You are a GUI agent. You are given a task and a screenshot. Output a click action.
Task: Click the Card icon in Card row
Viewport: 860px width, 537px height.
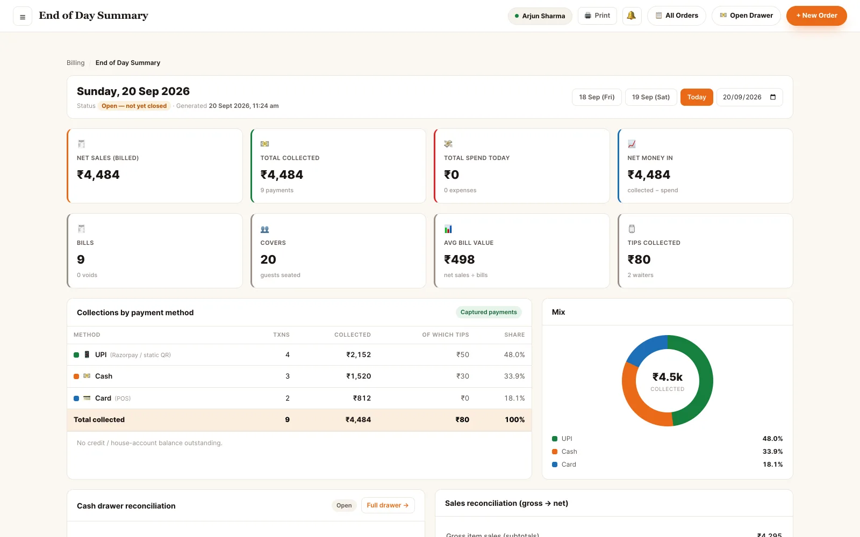87,398
